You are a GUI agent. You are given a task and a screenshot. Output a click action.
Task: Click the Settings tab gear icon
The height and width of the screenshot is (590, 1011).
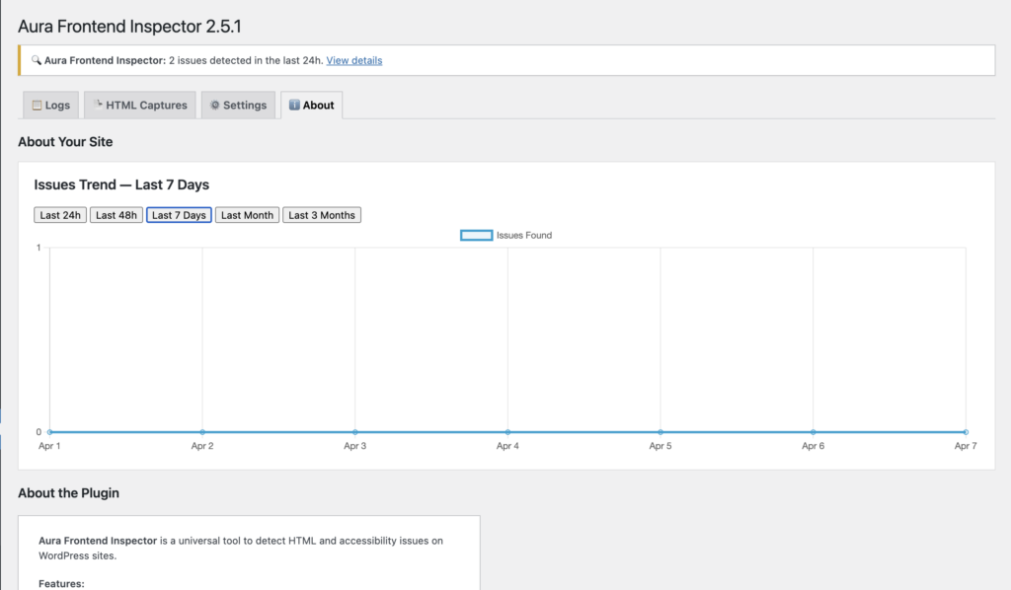pyautogui.click(x=214, y=105)
